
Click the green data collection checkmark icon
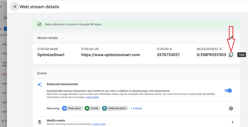click(x=39, y=24)
